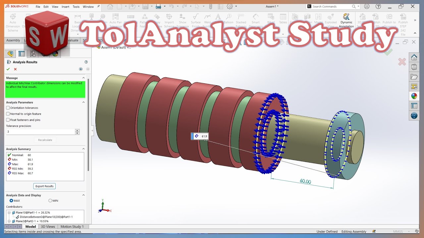Collapse the Message section

click(x=83, y=78)
